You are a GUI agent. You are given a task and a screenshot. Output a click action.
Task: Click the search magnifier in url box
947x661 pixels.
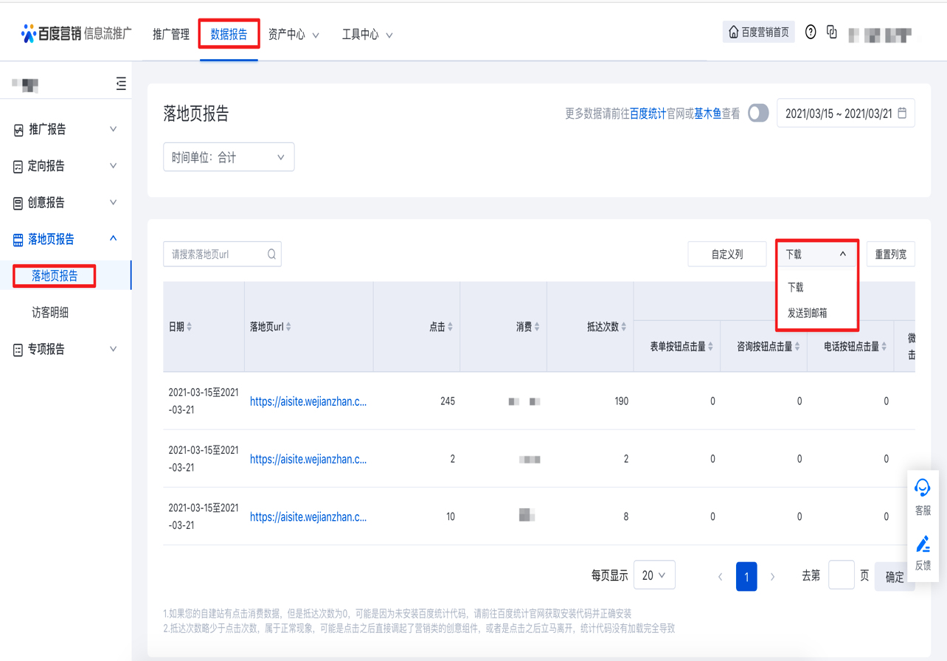(x=271, y=255)
